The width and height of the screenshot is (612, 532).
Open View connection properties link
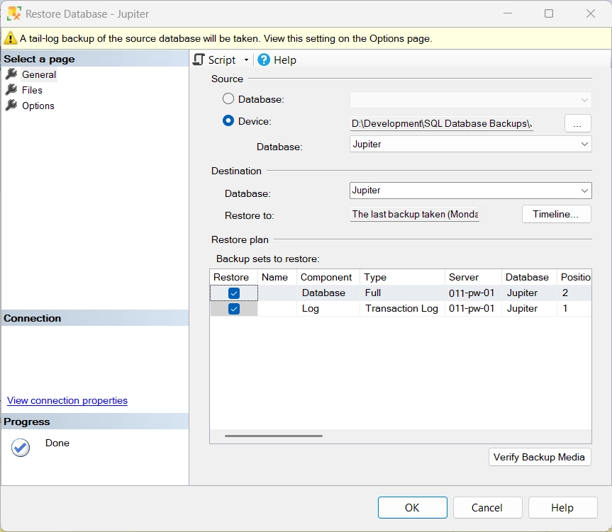67,400
